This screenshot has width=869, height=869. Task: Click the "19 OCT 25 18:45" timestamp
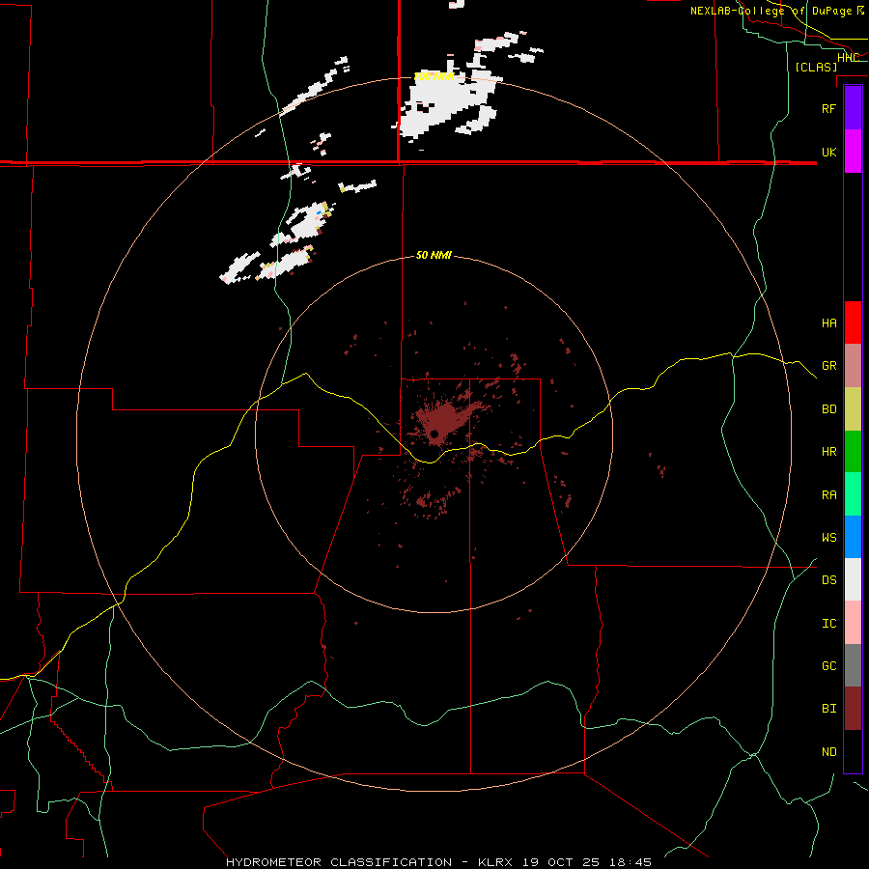(587, 862)
